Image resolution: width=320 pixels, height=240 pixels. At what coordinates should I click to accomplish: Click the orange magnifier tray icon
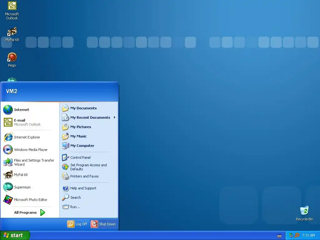(297, 235)
